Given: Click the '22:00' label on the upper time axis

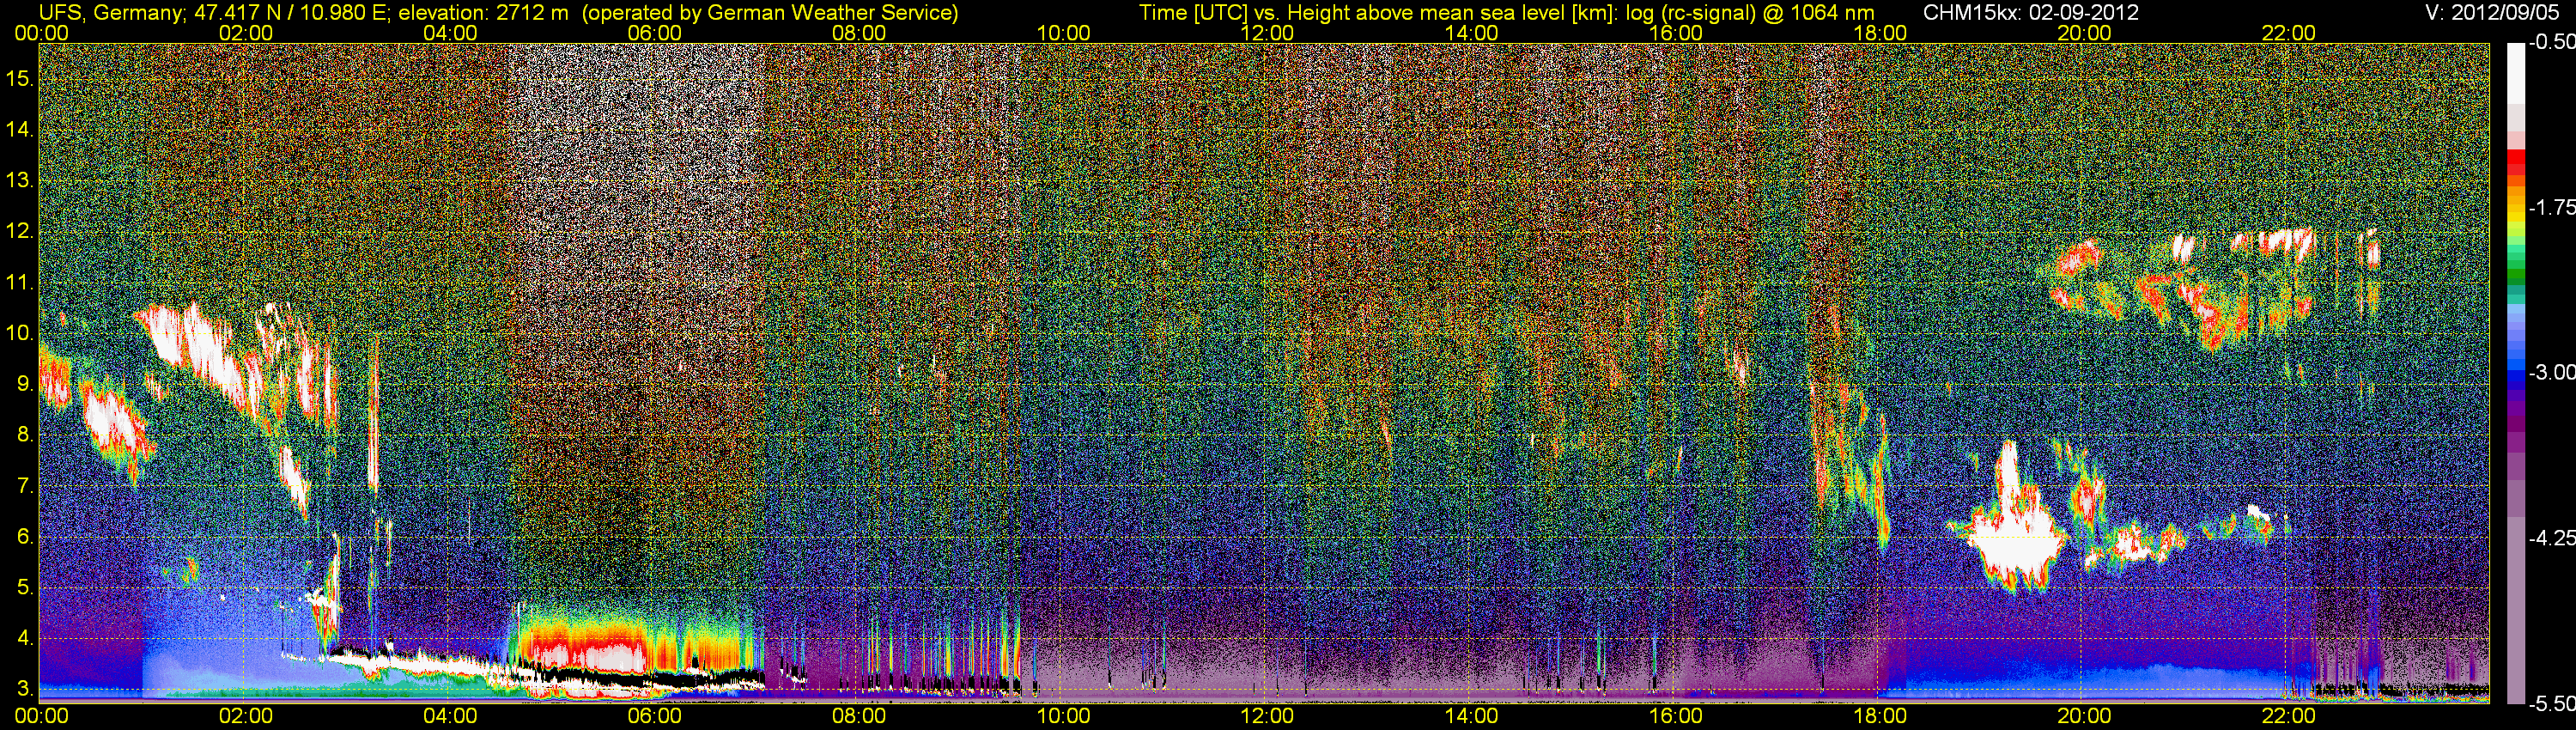Looking at the screenshot, I should click(x=2289, y=33).
